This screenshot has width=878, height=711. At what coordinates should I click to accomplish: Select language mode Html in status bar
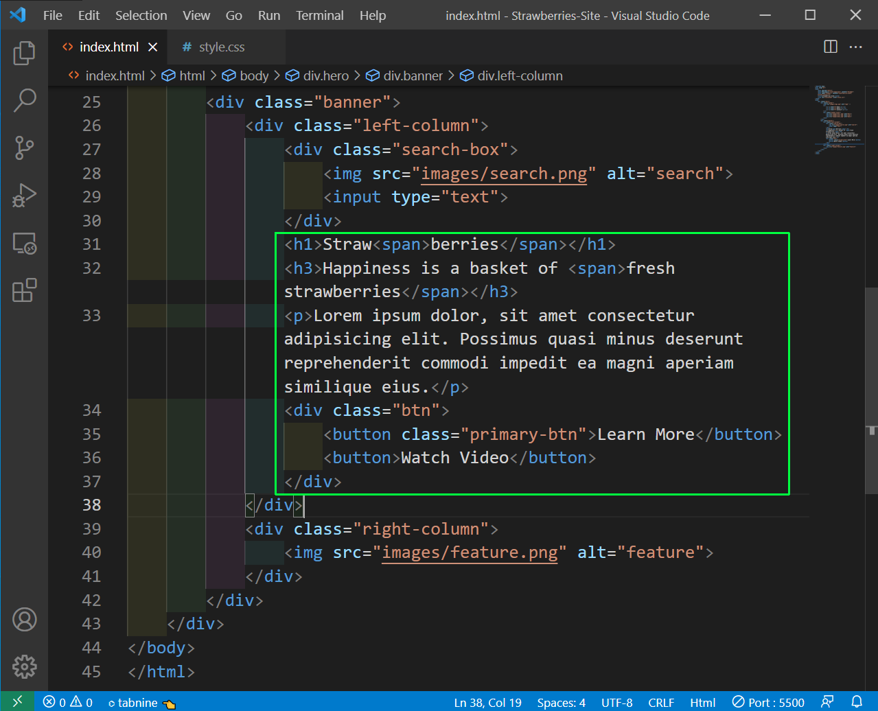pos(702,702)
